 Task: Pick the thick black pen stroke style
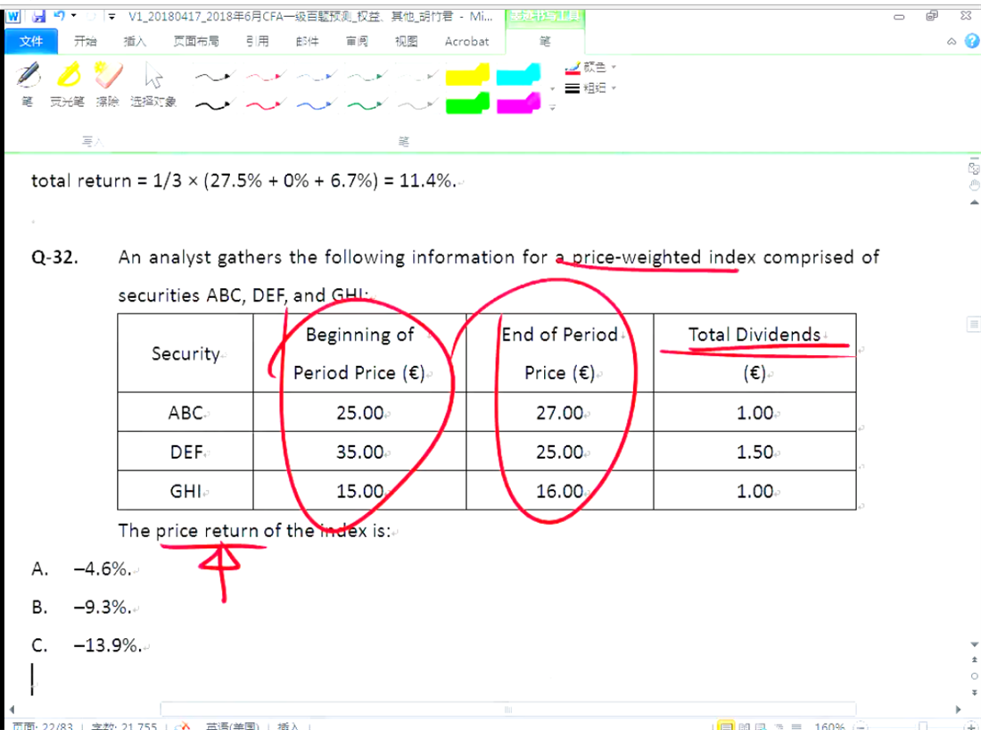214,106
